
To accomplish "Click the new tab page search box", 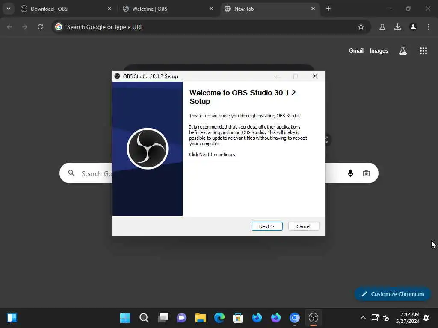I will 219,173.
